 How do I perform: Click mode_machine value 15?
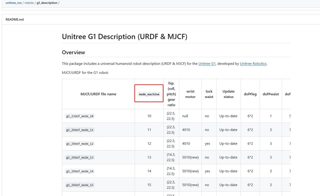149,185
